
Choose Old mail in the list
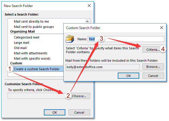click(x=20, y=48)
